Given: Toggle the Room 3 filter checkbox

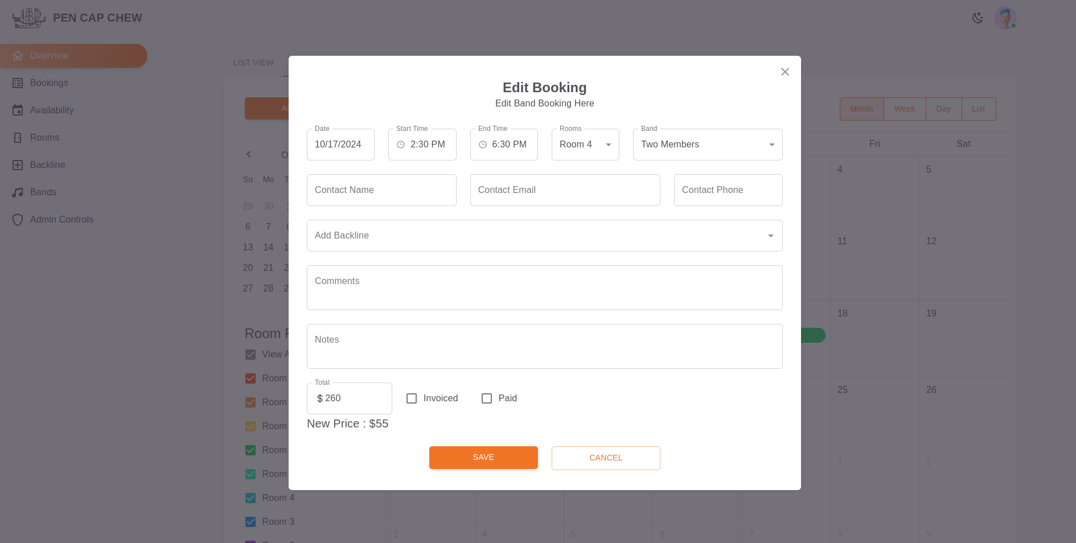Looking at the screenshot, I should coord(250,522).
